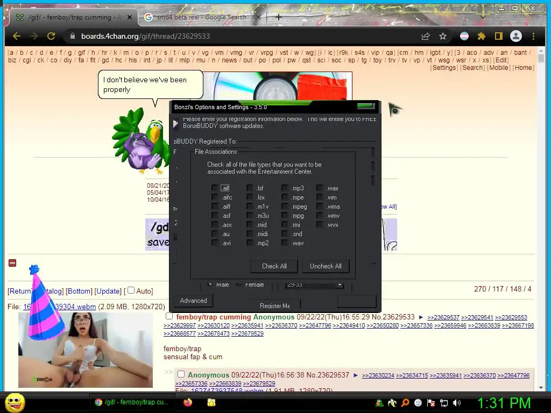Open Chrome's three-dot menu
The height and width of the screenshot is (413, 551).
pos(533,36)
